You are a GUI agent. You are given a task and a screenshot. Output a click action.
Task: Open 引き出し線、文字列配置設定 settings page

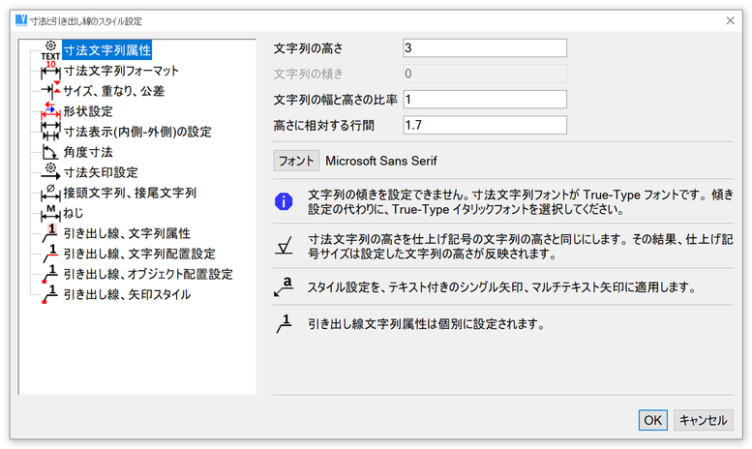(138, 254)
